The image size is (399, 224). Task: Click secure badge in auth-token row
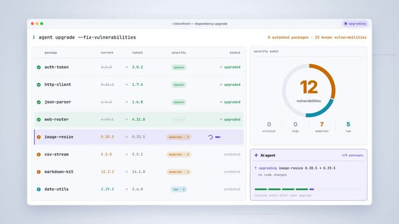click(x=179, y=67)
